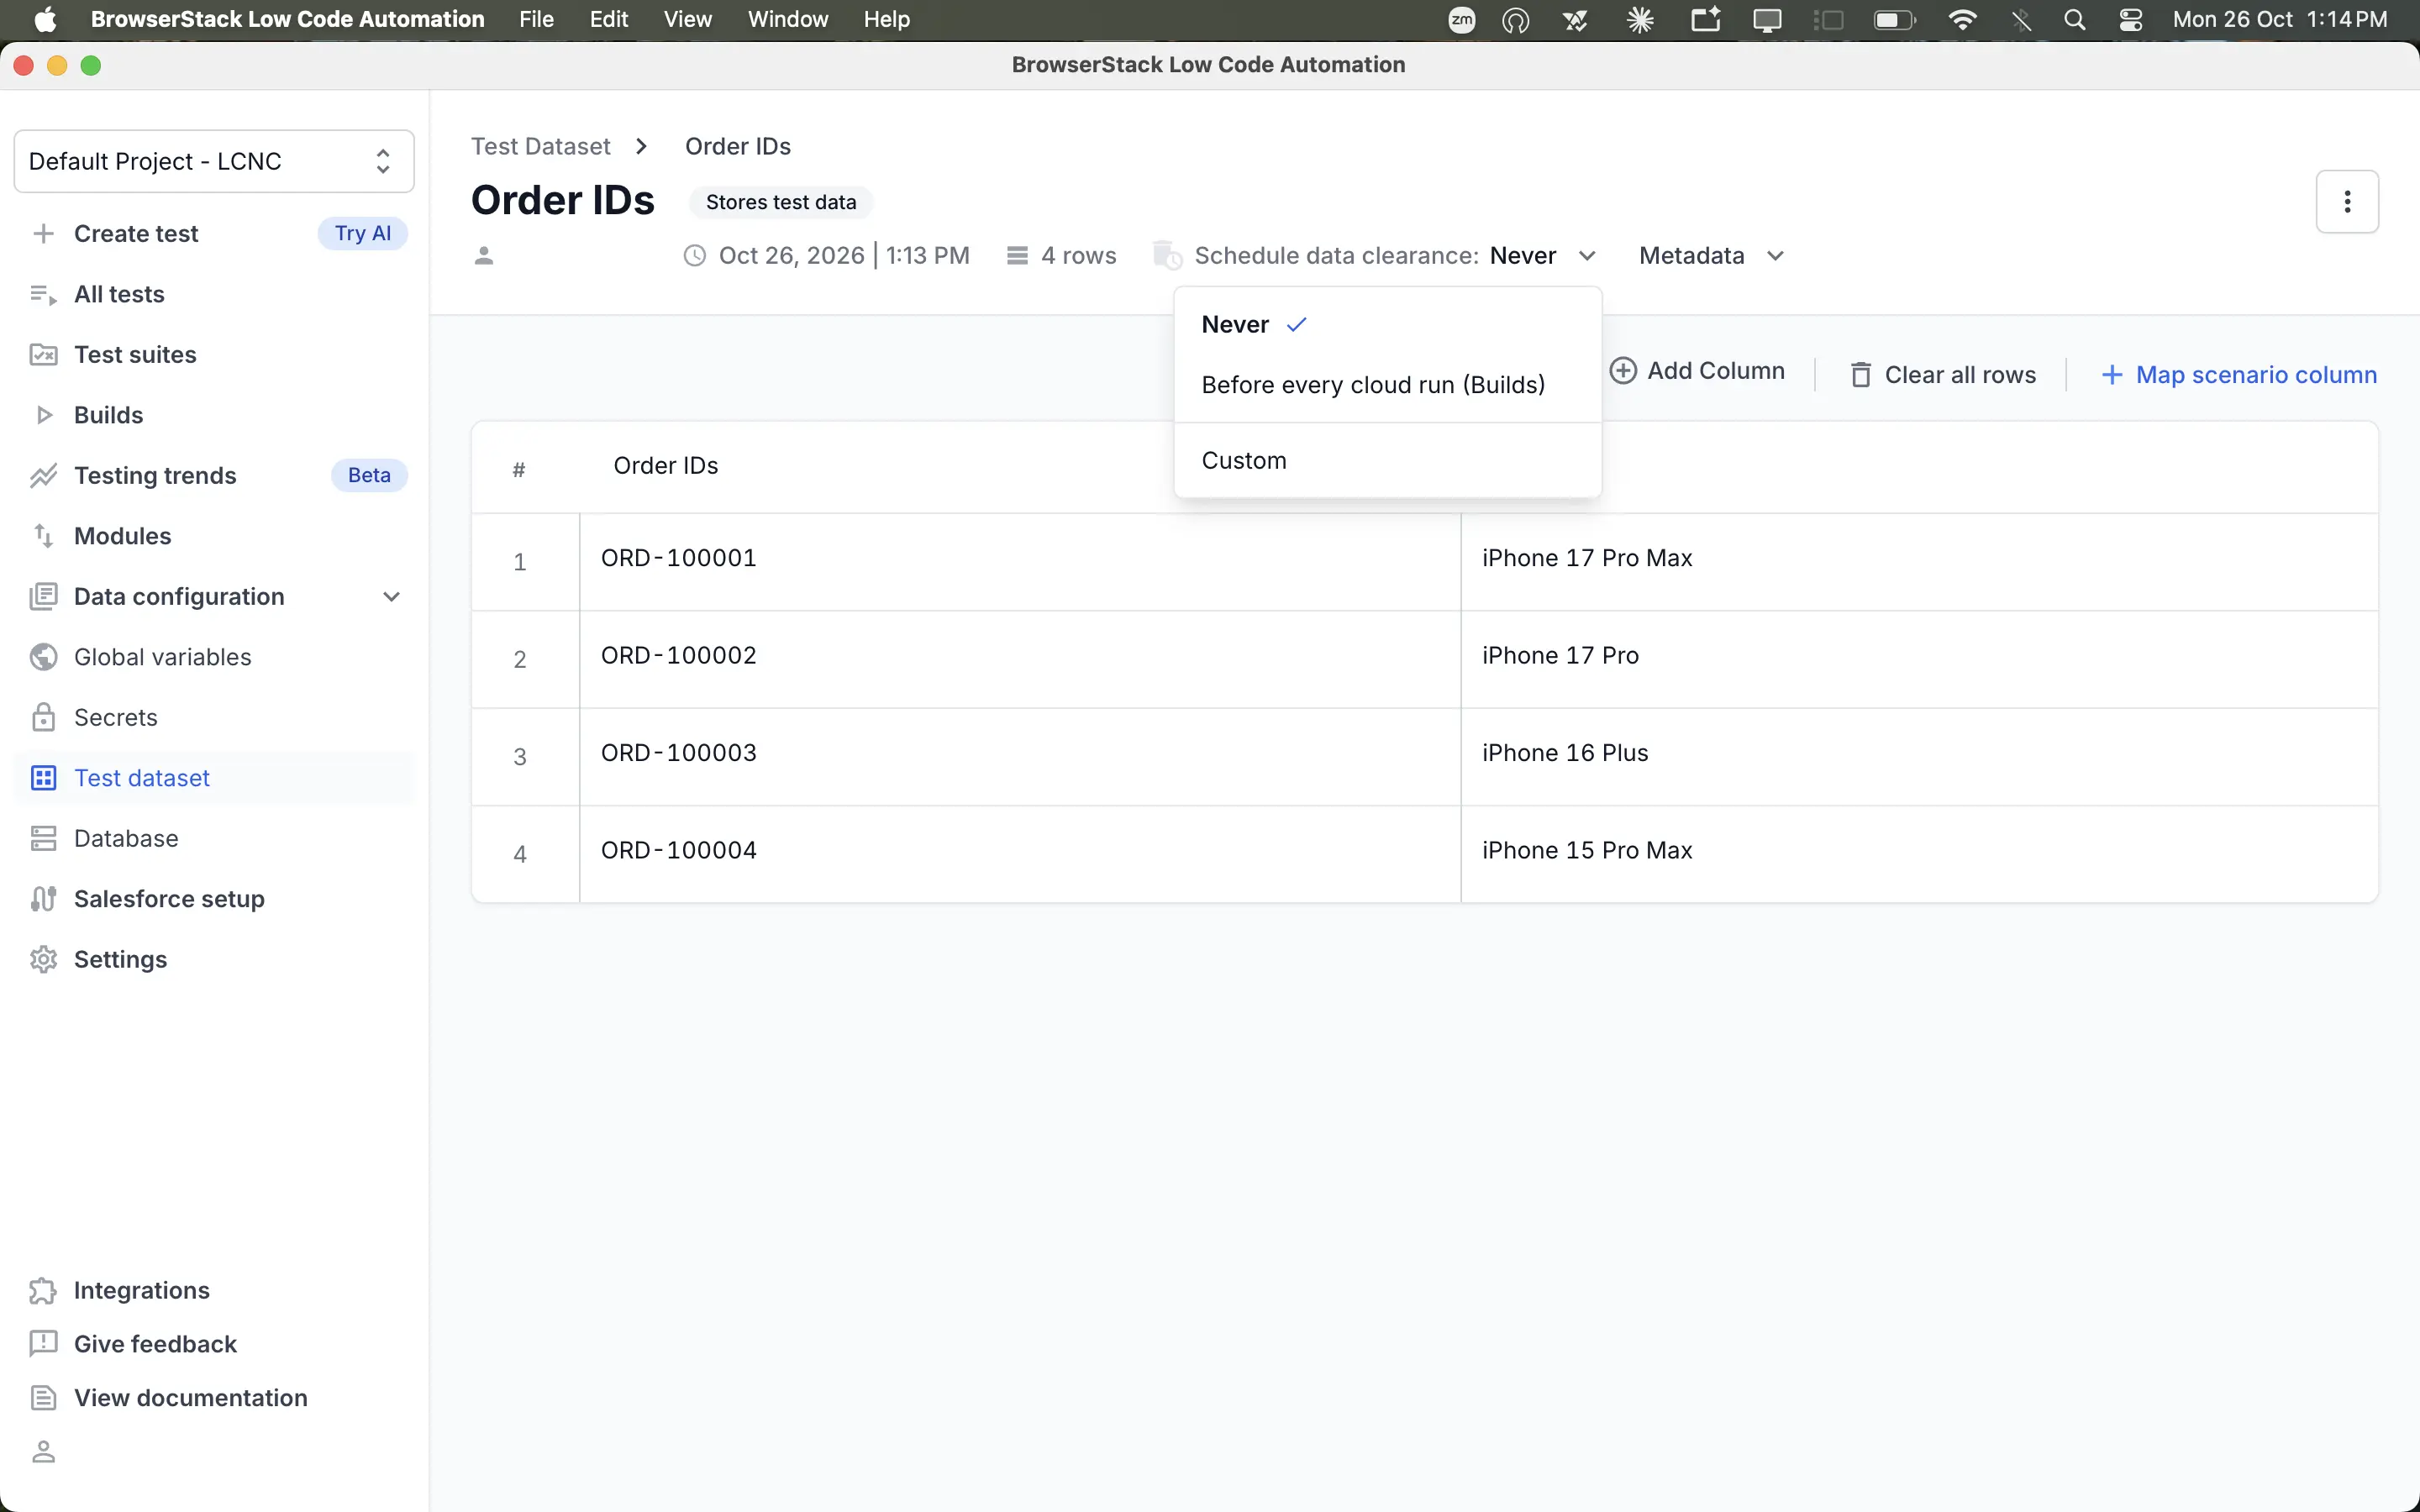This screenshot has width=2420, height=1512.
Task: Open the three-dot more options menu
Action: point(2347,202)
